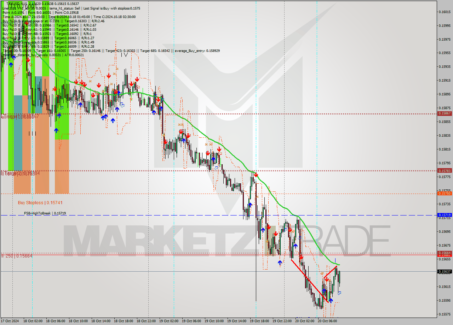
Task: Click the '19 Oct 14:00' time label
Action: tap(237, 321)
